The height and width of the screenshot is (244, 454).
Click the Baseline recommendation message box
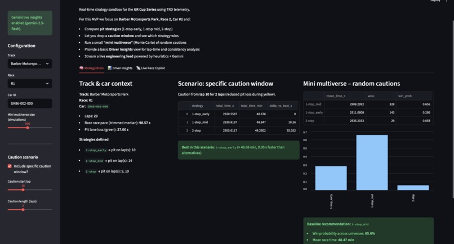368,231
